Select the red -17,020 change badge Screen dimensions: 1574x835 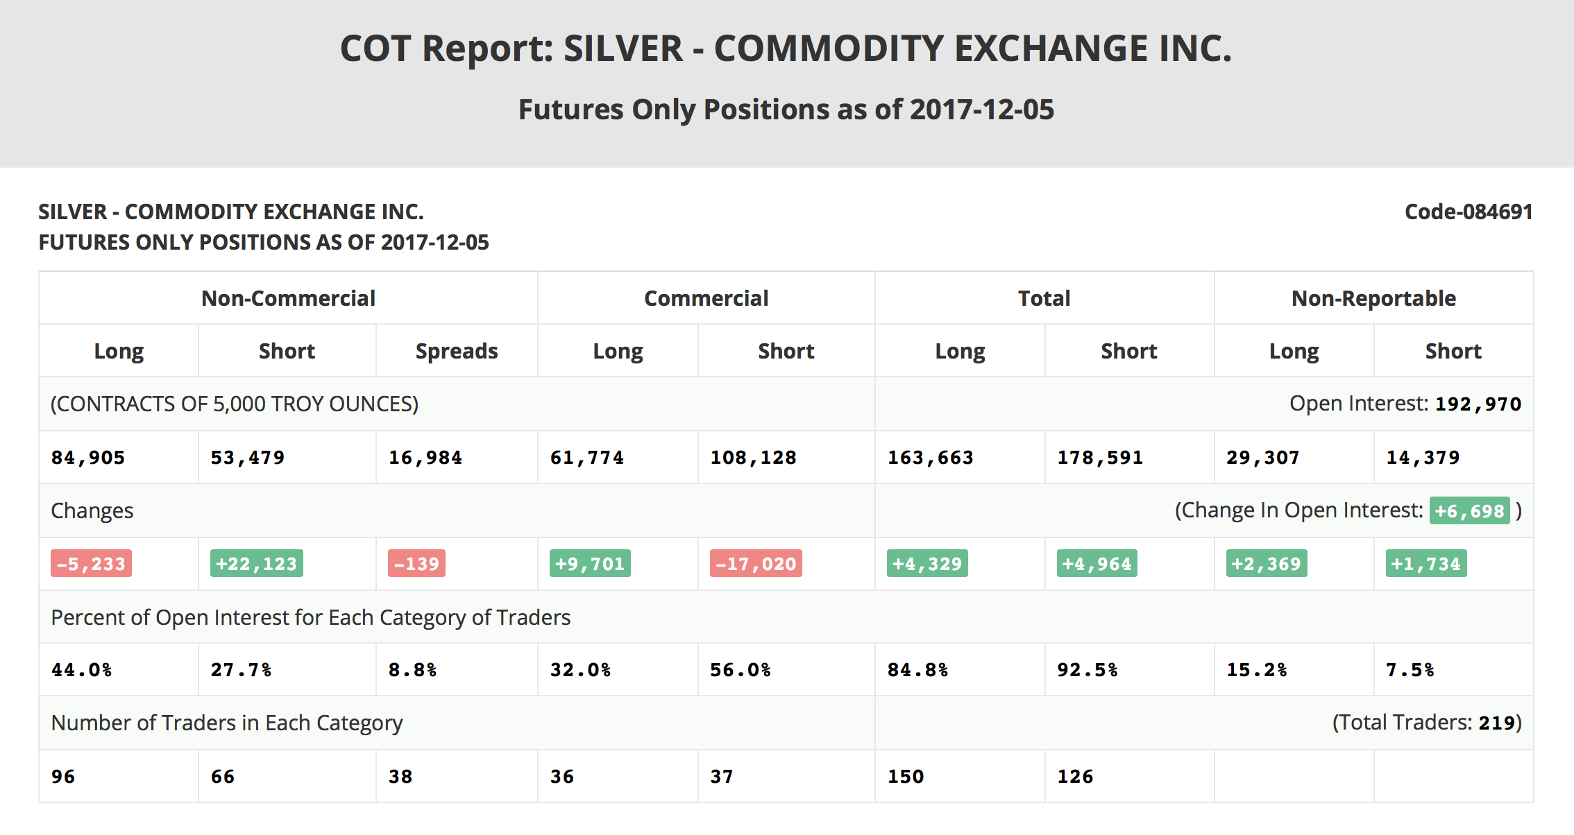pos(756,564)
